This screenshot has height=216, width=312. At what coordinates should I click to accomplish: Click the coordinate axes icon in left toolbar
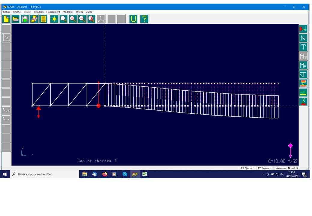(6, 38)
